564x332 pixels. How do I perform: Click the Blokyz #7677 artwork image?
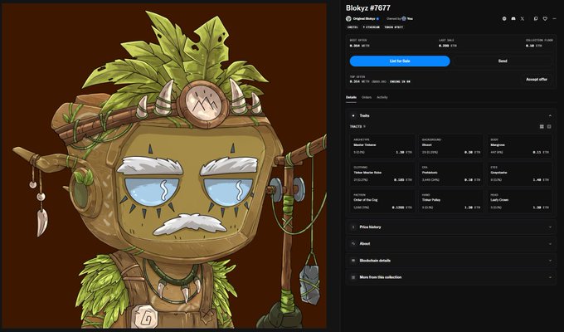coord(164,166)
